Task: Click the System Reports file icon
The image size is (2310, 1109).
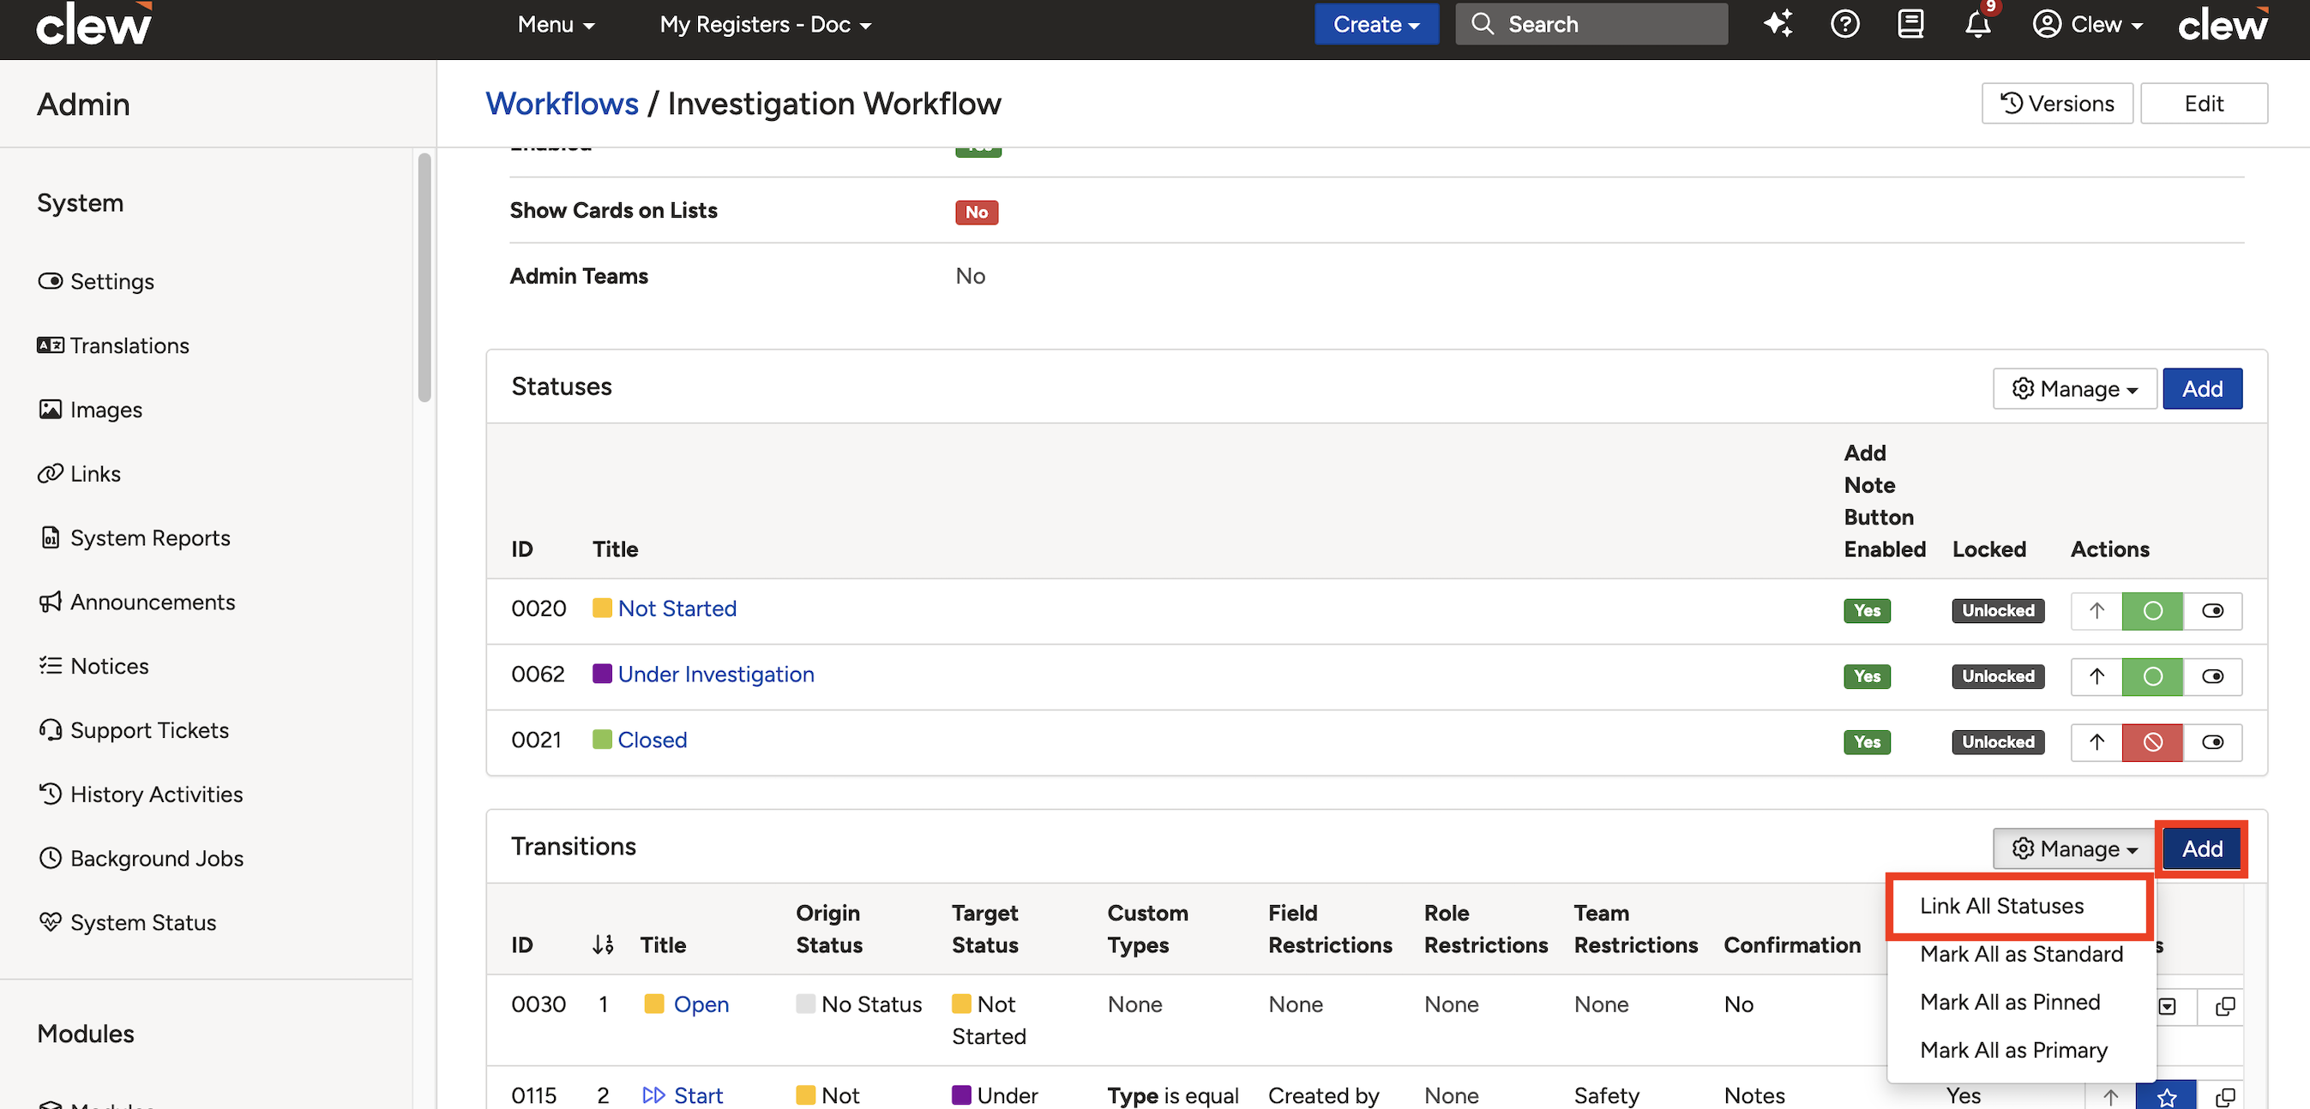Action: click(51, 538)
